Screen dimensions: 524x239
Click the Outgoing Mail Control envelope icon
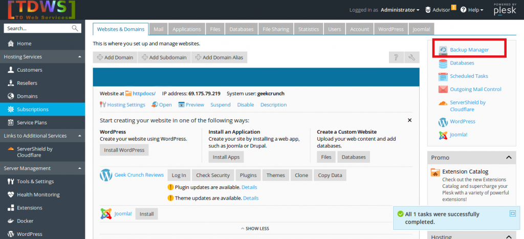coord(443,89)
